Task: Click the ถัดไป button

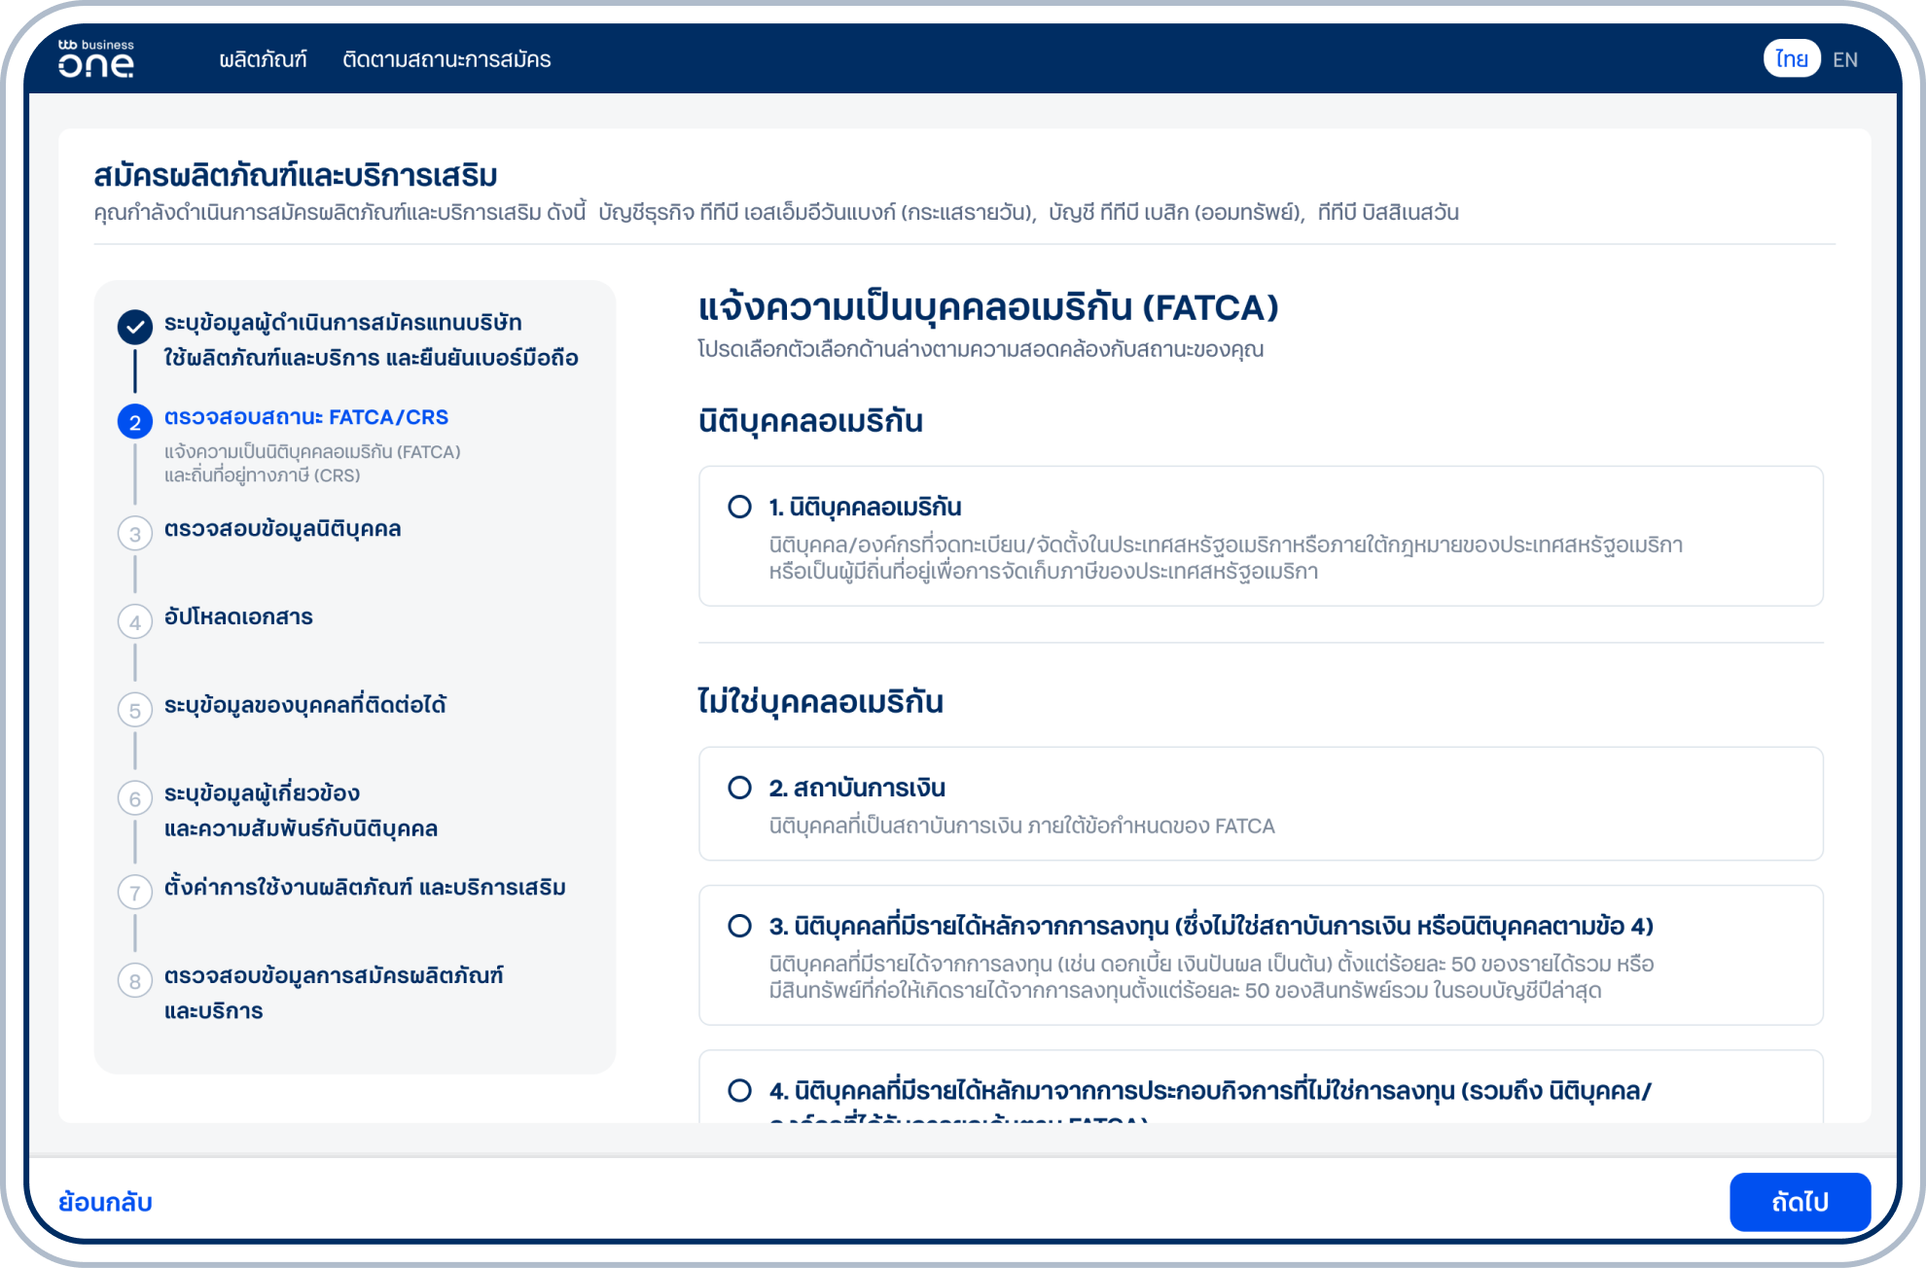Action: [x=1800, y=1202]
